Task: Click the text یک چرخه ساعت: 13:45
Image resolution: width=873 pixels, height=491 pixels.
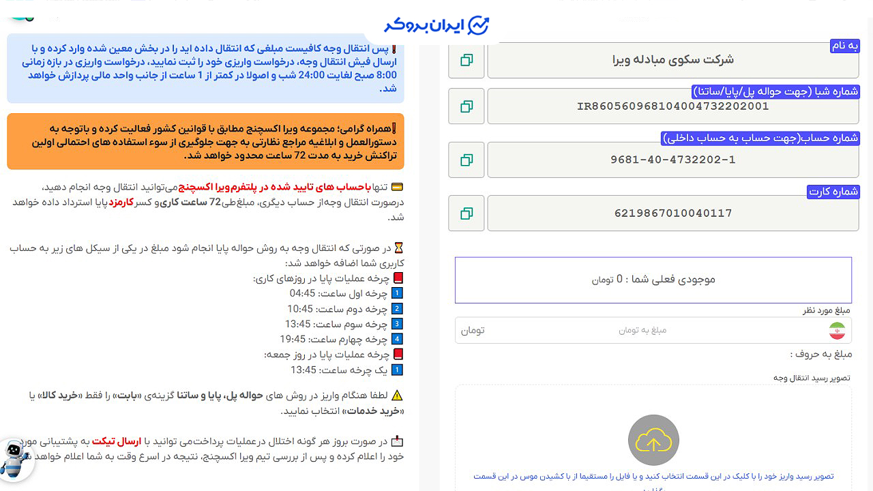Action: pos(339,370)
